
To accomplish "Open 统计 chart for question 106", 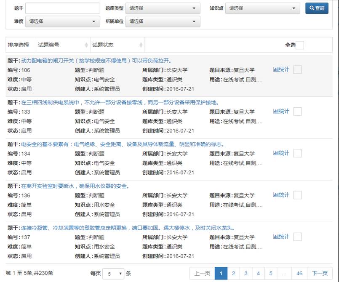I will (x=281, y=69).
